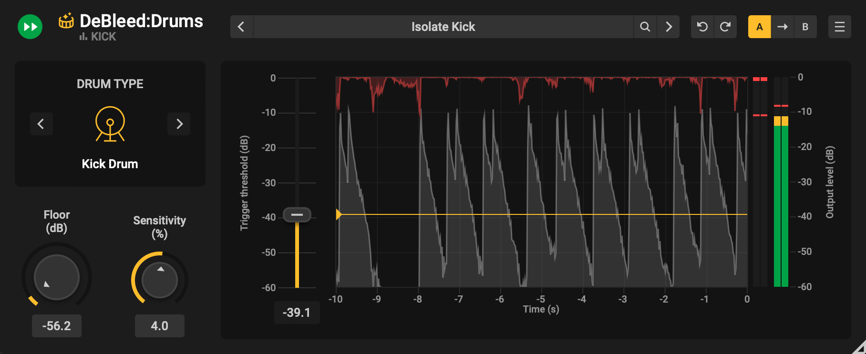The height and width of the screenshot is (354, 866).
Task: Copy A settings to B with arrow
Action: [x=782, y=27]
